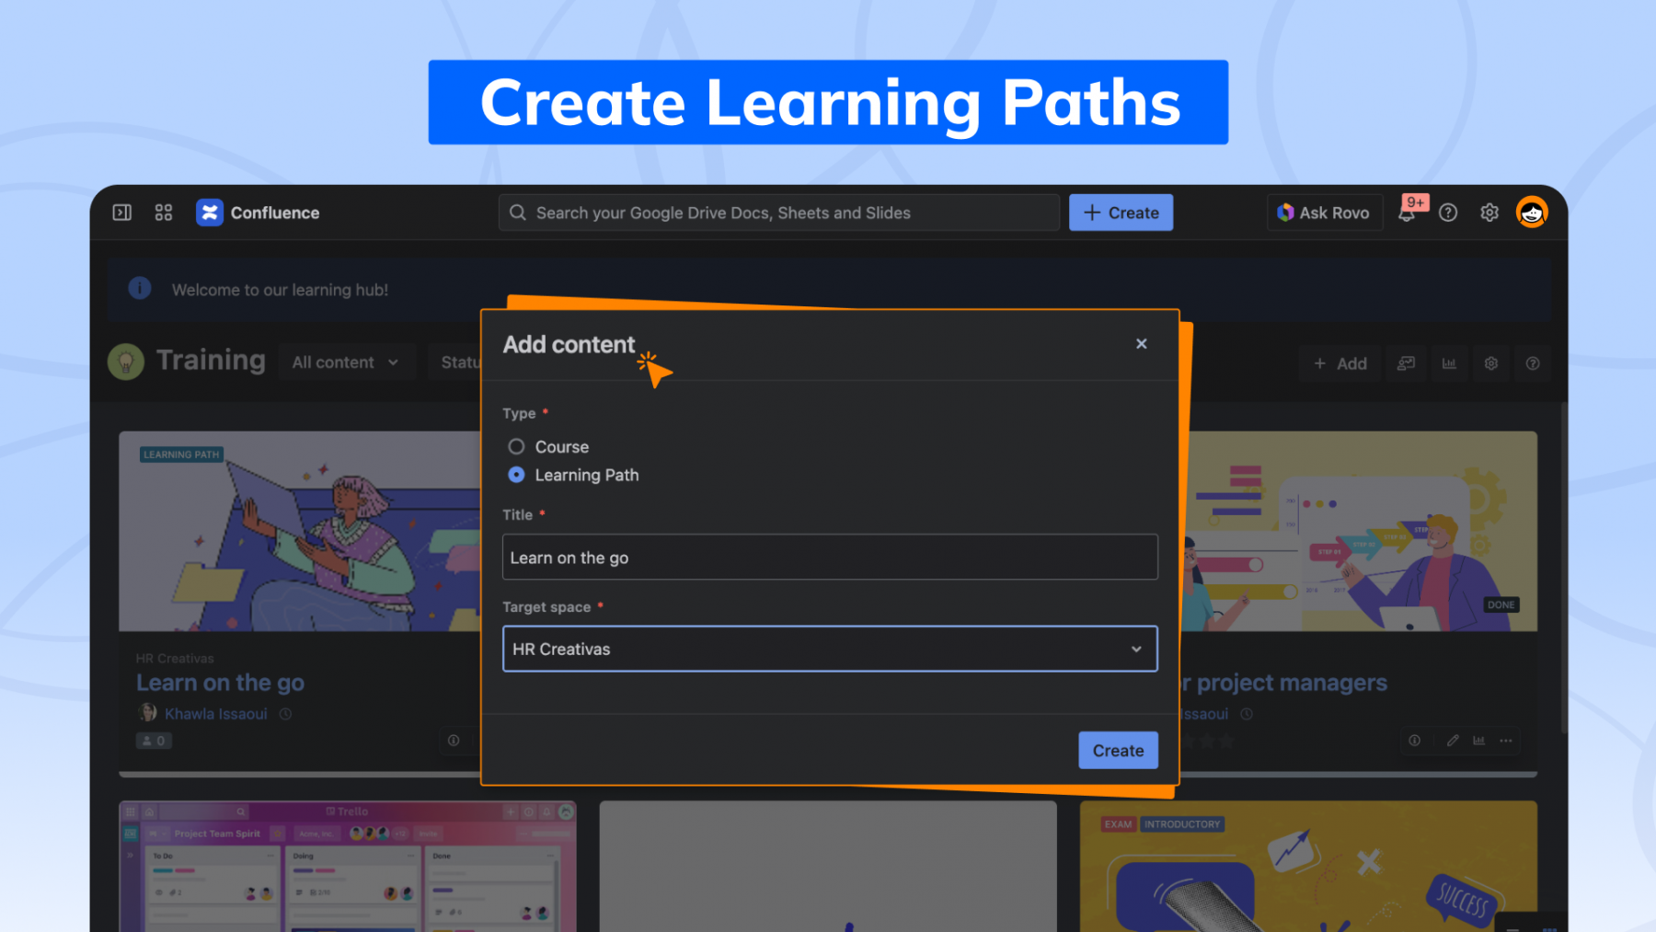Screen dimensions: 1656x932
Task: Click the top bar Create button
Action: (1120, 213)
